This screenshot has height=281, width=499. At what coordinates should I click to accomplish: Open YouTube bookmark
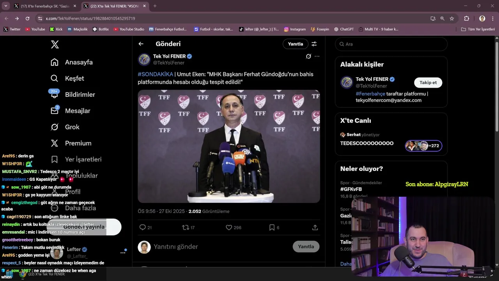[35, 29]
